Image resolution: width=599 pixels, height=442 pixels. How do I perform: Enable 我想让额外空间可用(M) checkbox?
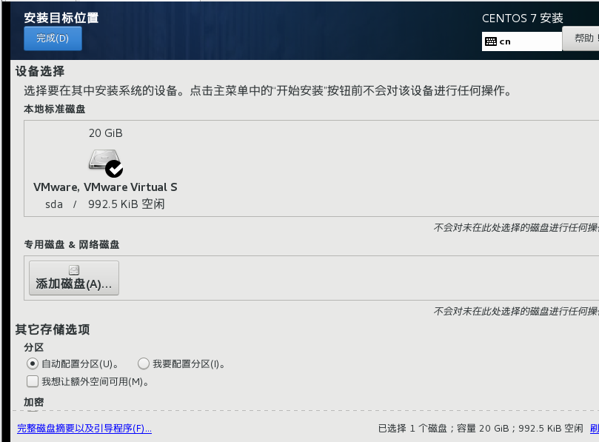(33, 381)
